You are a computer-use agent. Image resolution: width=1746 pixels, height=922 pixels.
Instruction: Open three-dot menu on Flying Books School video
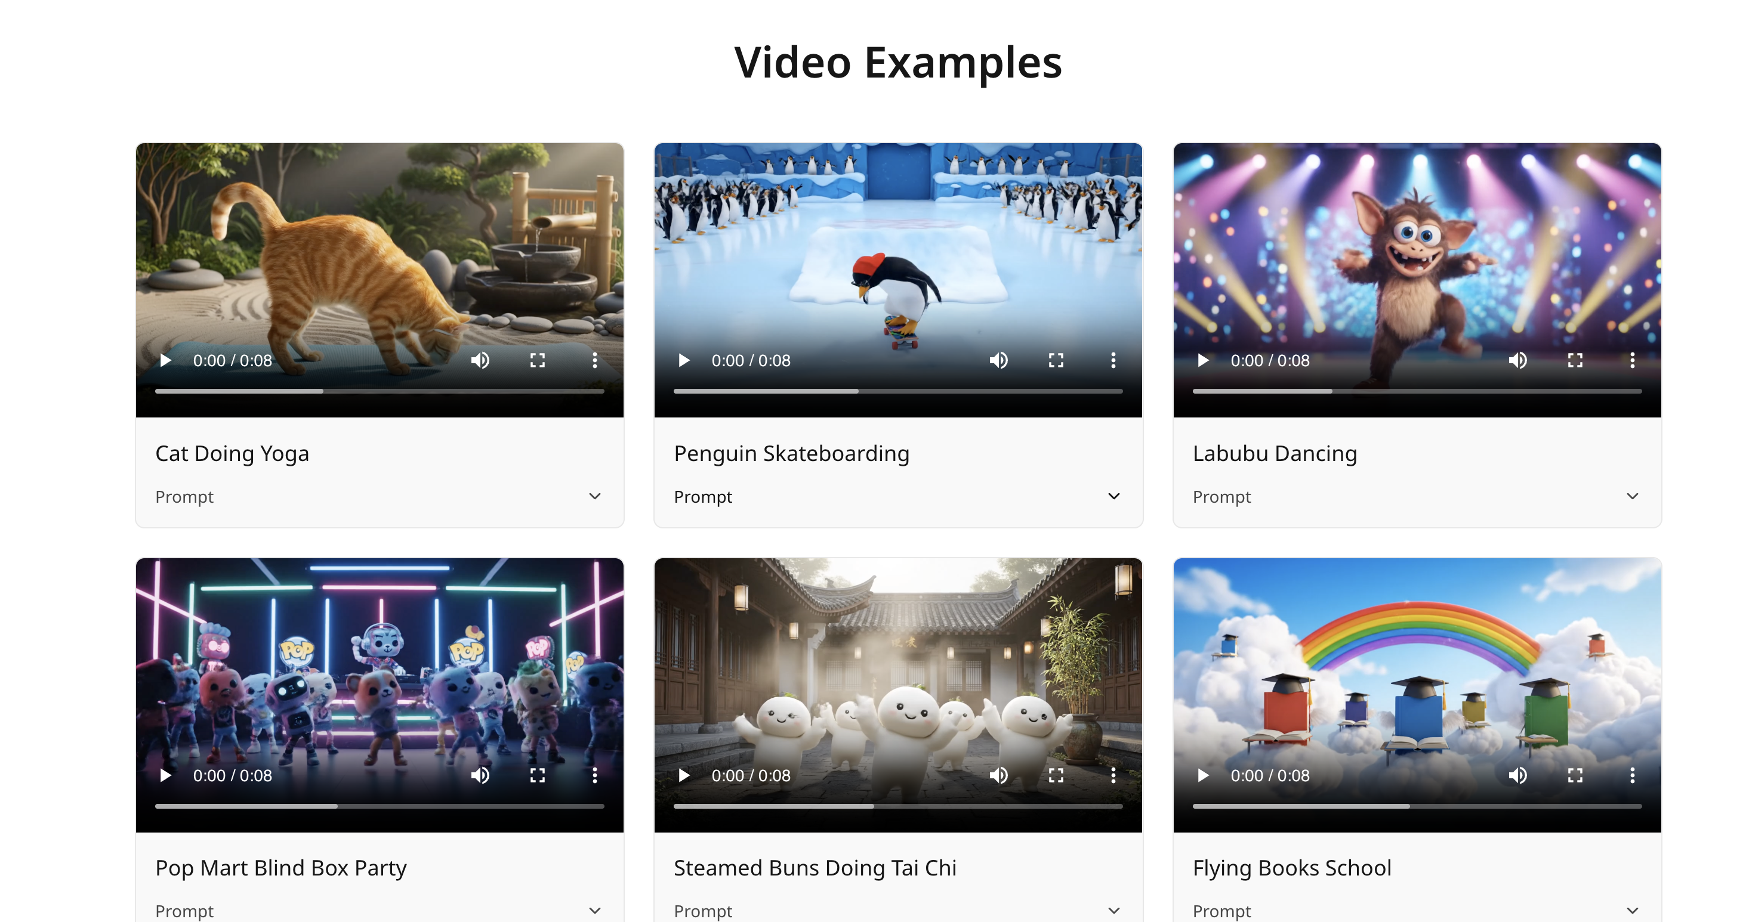click(x=1632, y=775)
